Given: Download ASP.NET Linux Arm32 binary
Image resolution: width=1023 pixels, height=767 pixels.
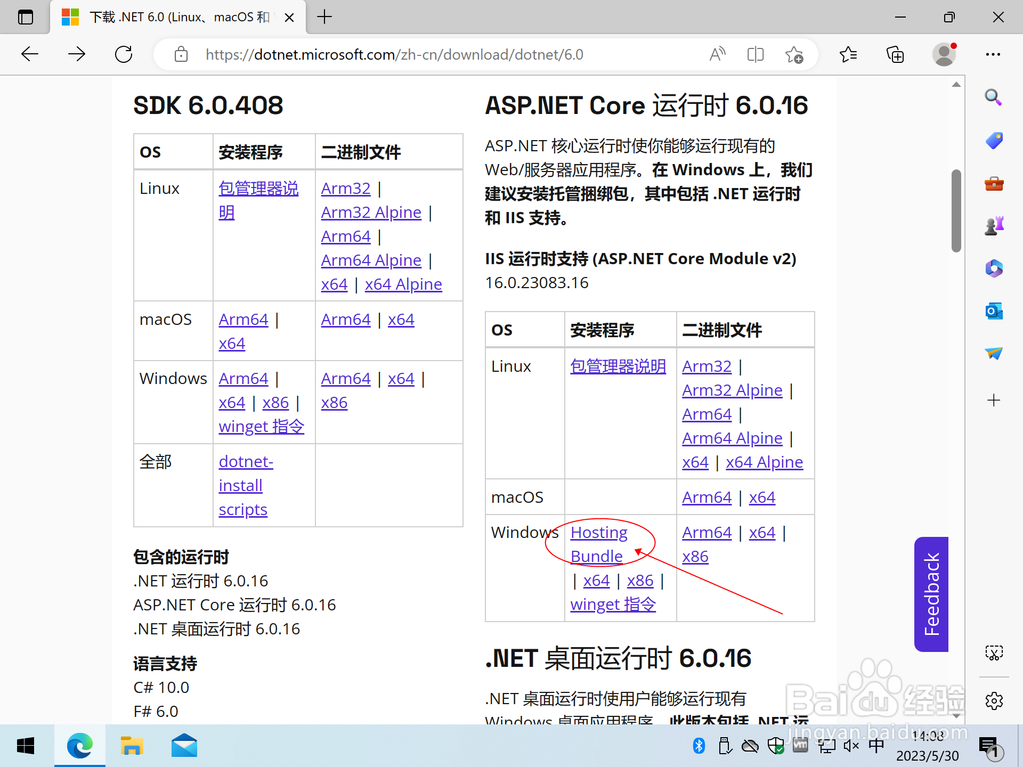Looking at the screenshot, I should pyautogui.click(x=707, y=366).
